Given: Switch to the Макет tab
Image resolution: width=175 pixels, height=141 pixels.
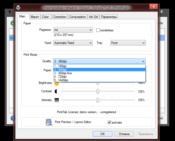Looking at the screenshot, I should tap(35, 17).
